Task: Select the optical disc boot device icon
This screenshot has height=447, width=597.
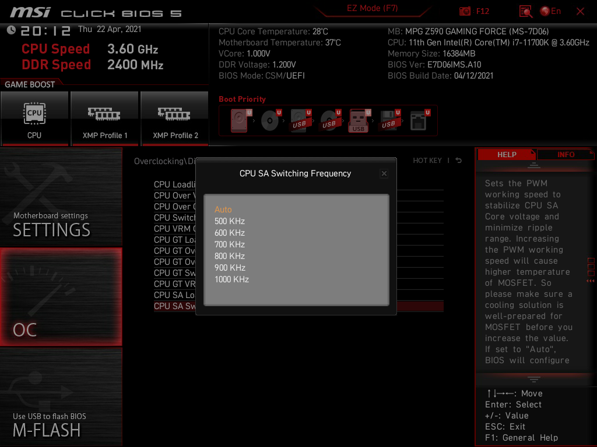Action: click(271, 120)
